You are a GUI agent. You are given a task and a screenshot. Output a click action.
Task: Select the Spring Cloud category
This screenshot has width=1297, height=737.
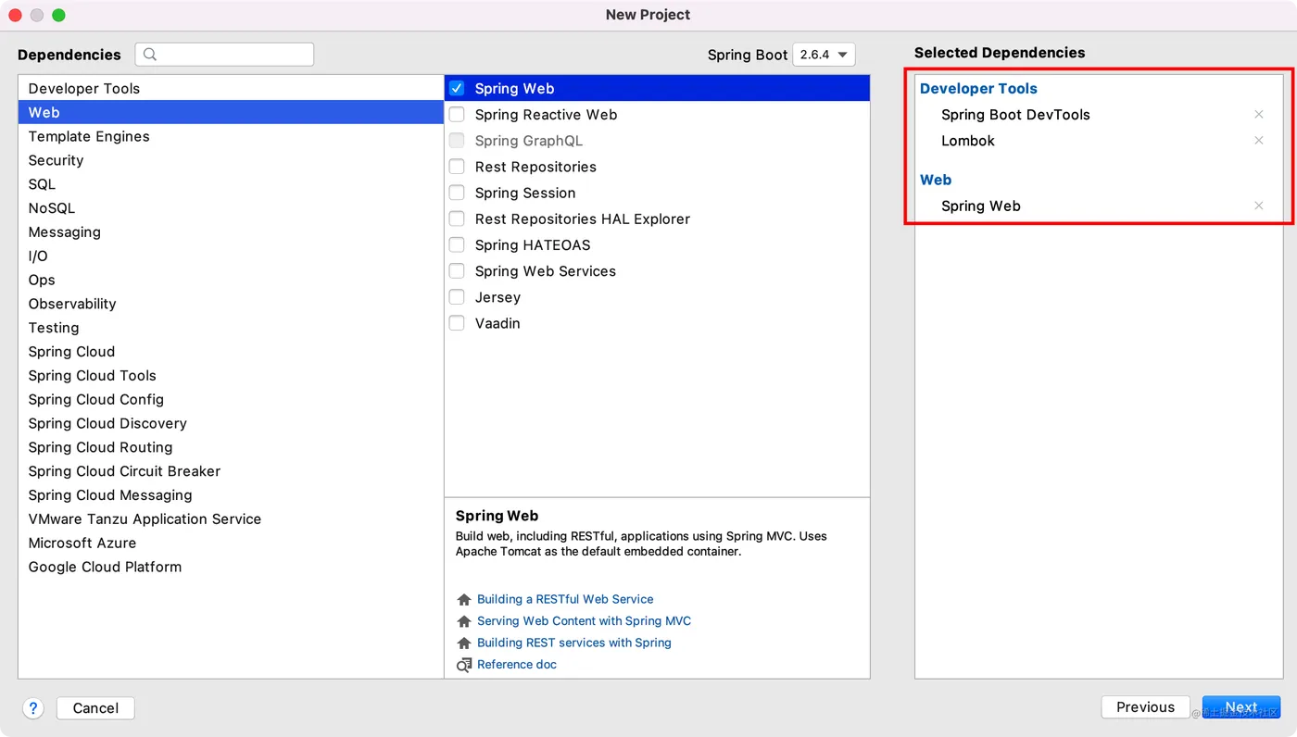click(x=231, y=352)
